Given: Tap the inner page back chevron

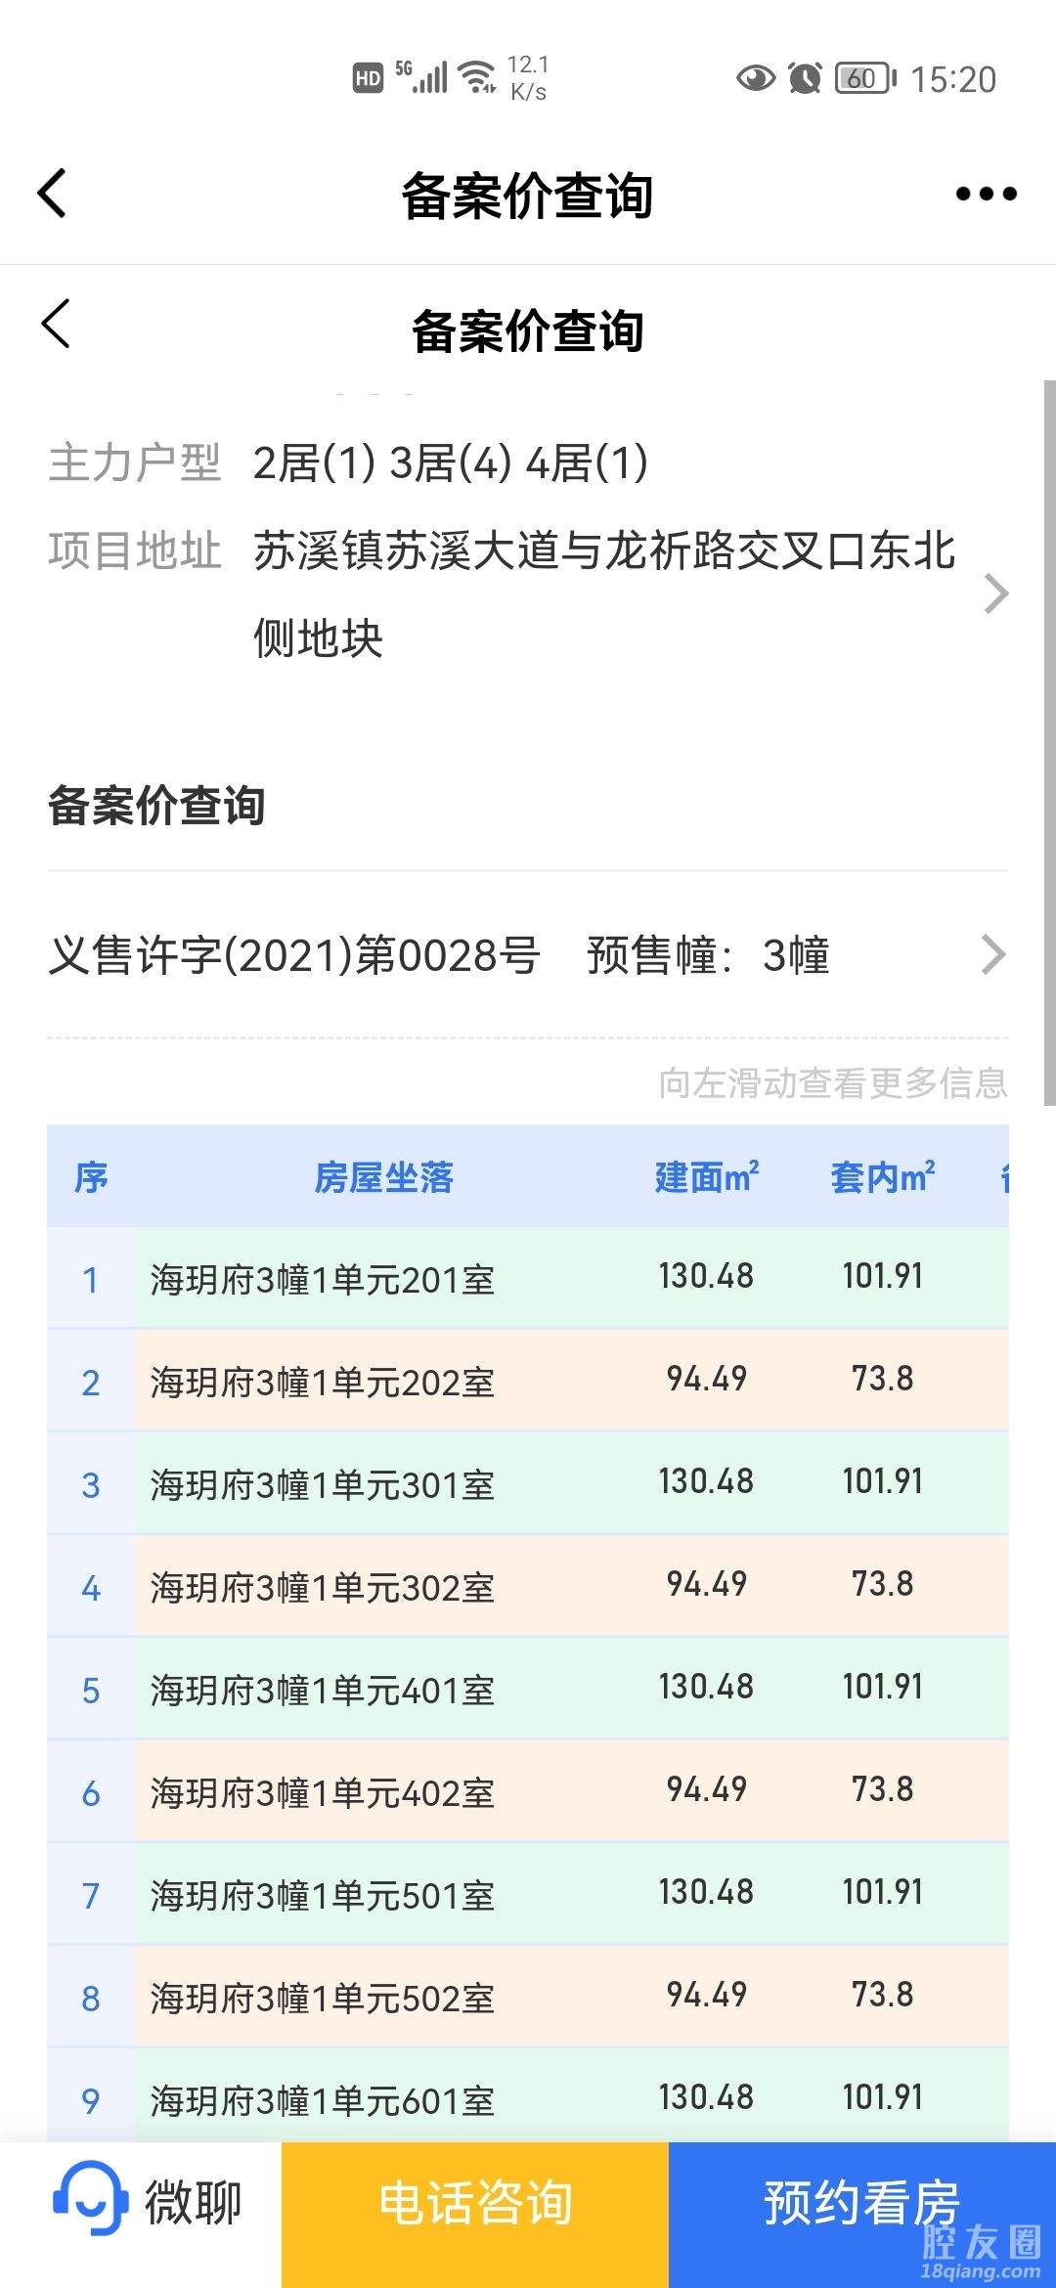Looking at the screenshot, I should [x=57, y=324].
